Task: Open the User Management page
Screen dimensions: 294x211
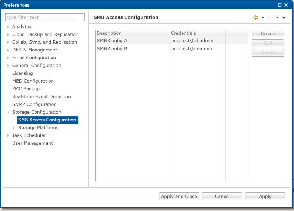Action: click(32, 143)
